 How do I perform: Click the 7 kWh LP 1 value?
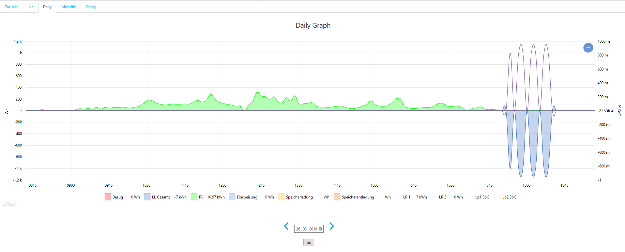point(421,197)
